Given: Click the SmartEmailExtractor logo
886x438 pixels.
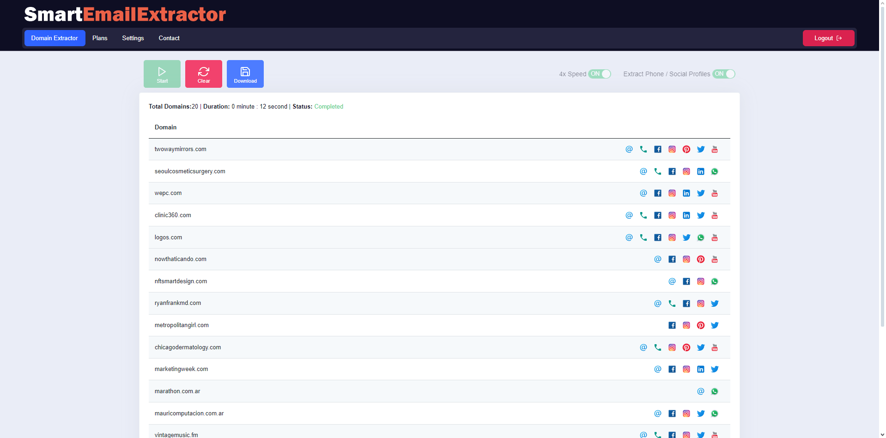Looking at the screenshot, I should tap(125, 14).
